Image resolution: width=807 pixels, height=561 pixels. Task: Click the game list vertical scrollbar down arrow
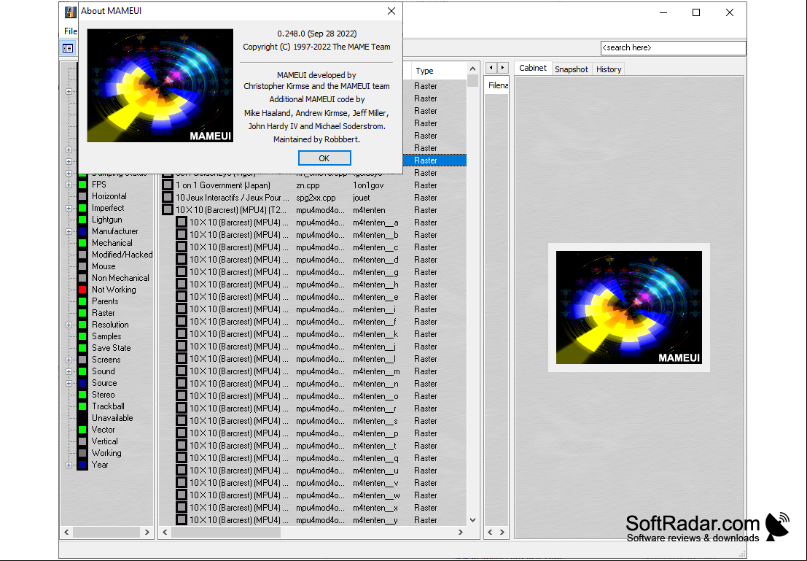tap(473, 520)
